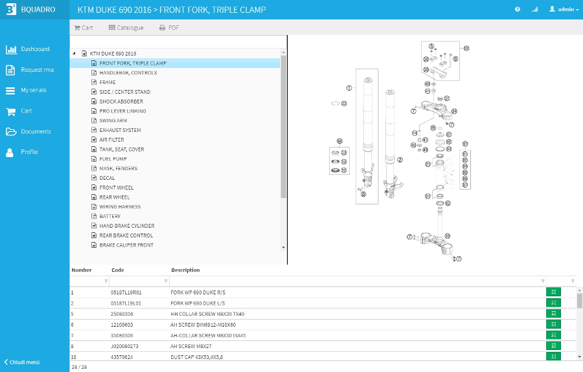Image resolution: width=583 pixels, height=372 pixels.
Task: Select FUEL PUMP tree item
Action: [113, 159]
